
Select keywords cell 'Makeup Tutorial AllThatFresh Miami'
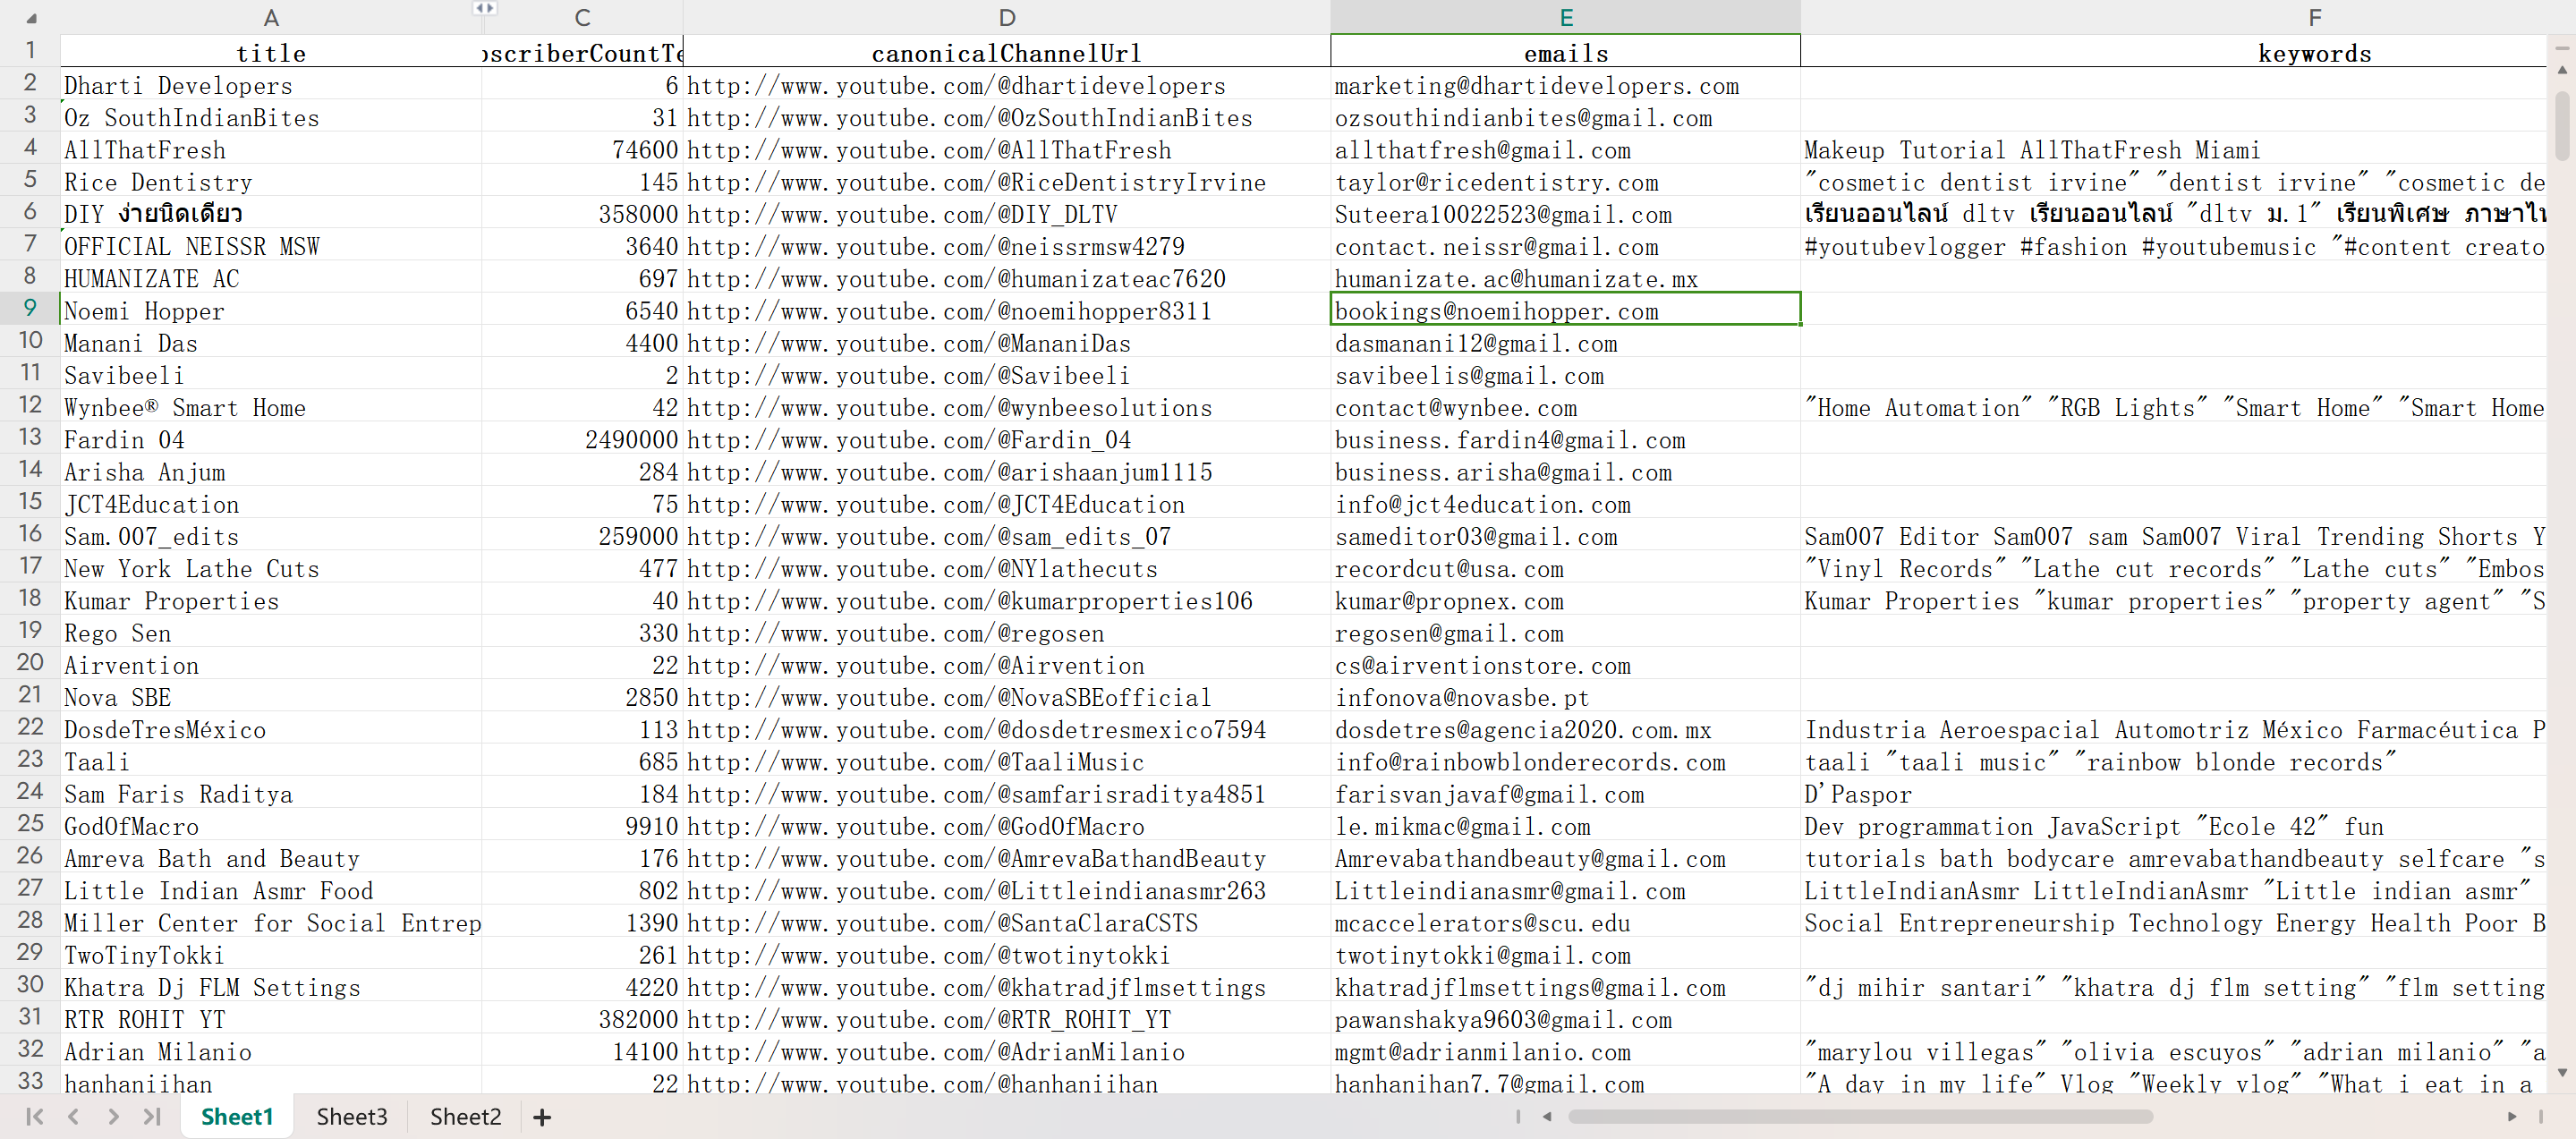click(2173, 149)
